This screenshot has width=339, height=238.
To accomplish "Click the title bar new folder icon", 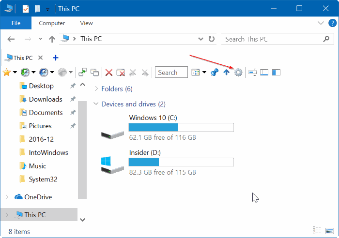I will 37,9.
